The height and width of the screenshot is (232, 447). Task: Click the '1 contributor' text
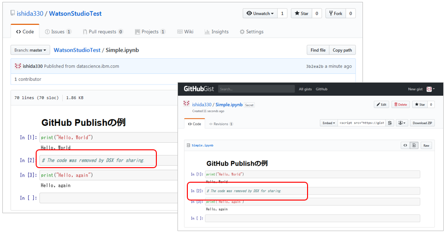[28, 79]
